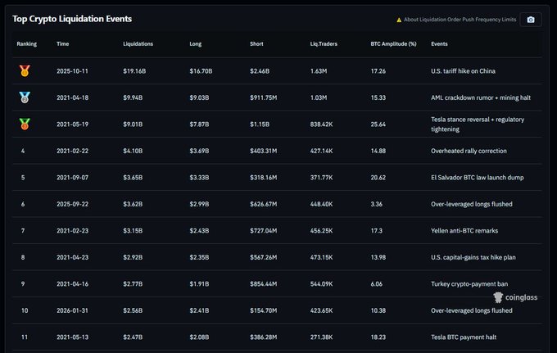This screenshot has height=353, width=557.
Task: Click Yellen anti-BTC remarks event
Action: click(x=464, y=231)
